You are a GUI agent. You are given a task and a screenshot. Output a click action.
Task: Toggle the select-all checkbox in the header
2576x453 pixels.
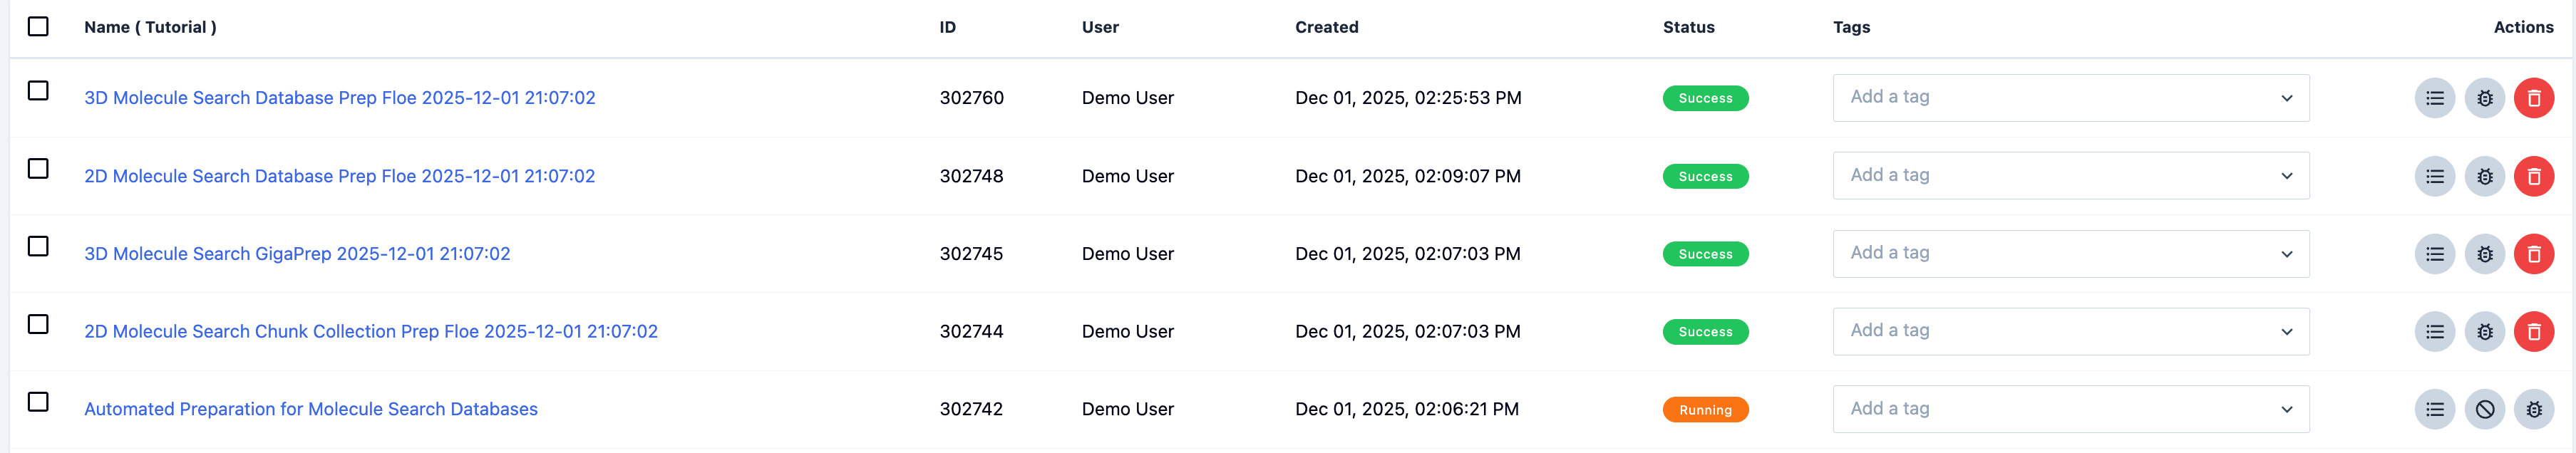38,26
